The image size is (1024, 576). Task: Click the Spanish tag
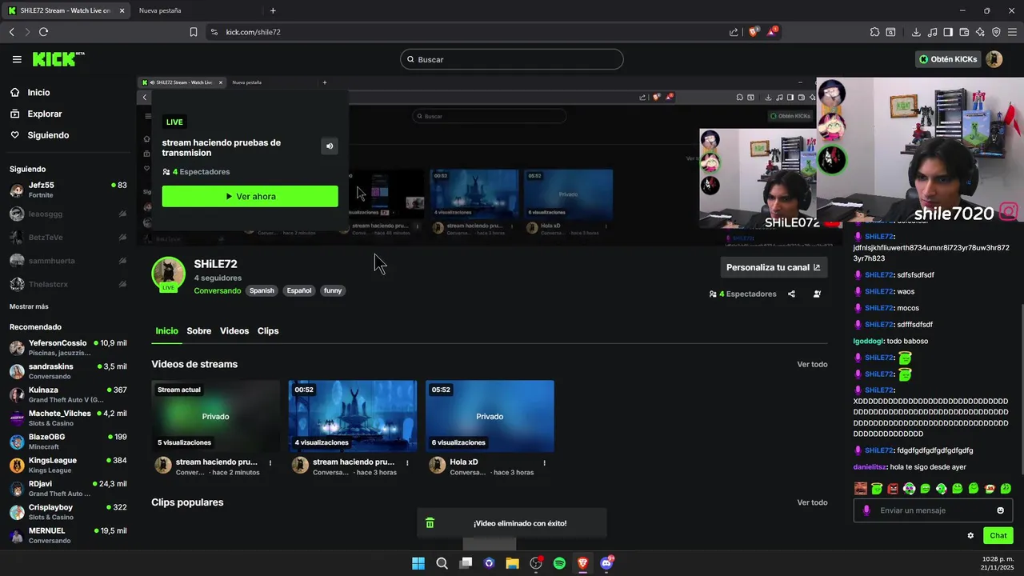pos(262,291)
